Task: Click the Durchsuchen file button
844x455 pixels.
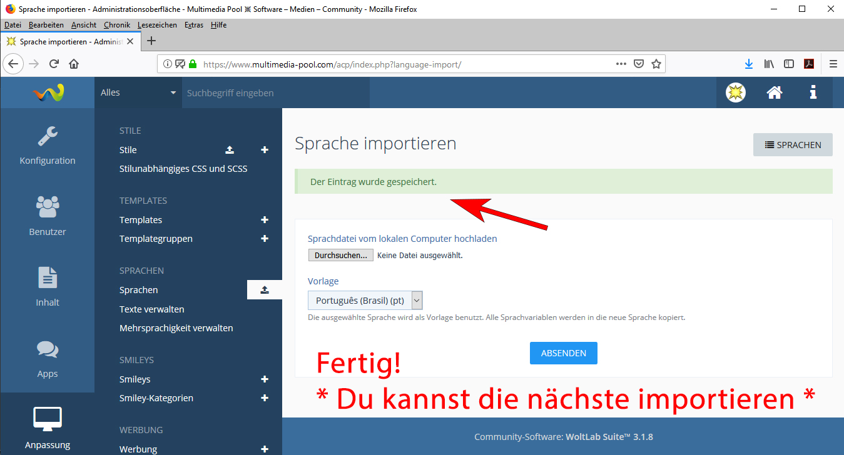Action: tap(340, 255)
